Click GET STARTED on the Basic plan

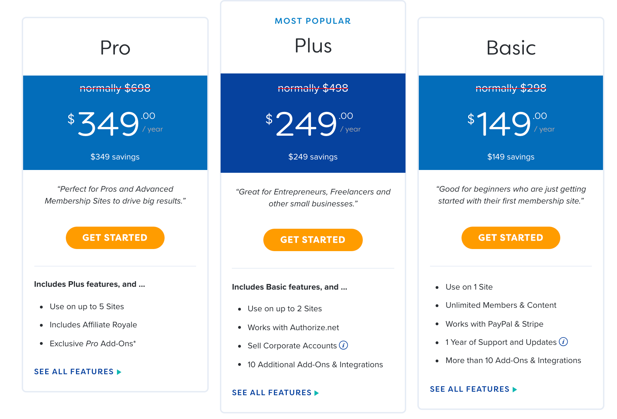(x=511, y=237)
